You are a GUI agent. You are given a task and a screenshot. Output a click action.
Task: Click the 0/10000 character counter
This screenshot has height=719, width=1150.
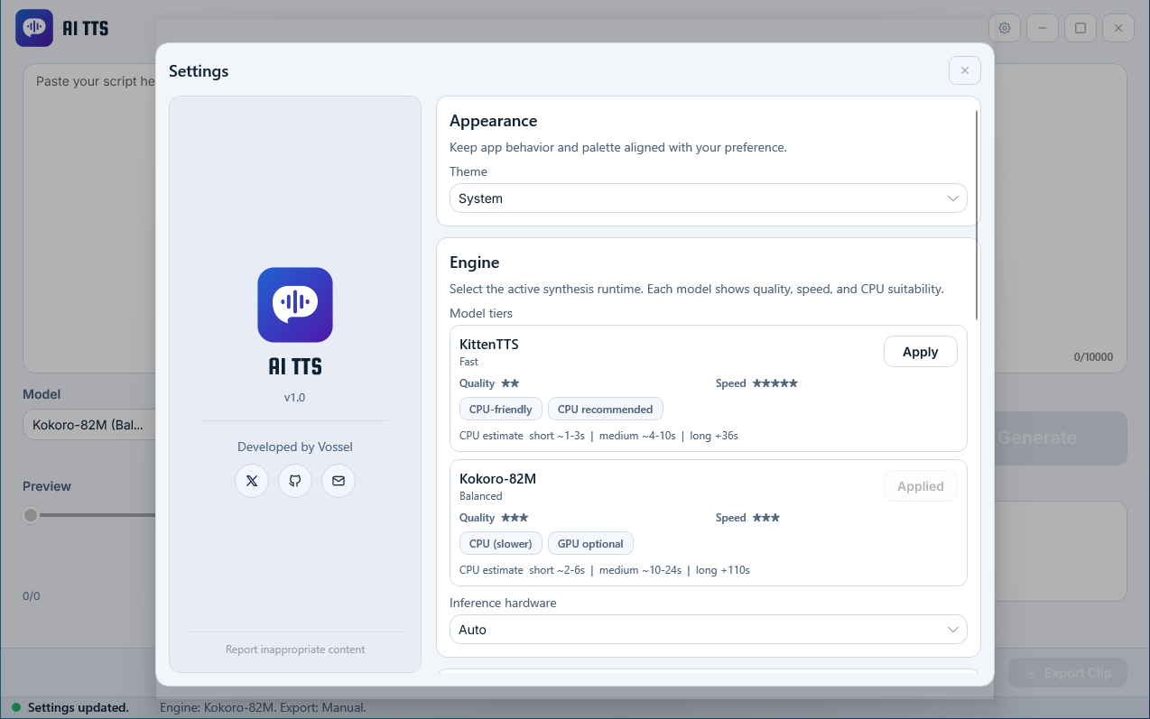coord(1093,357)
